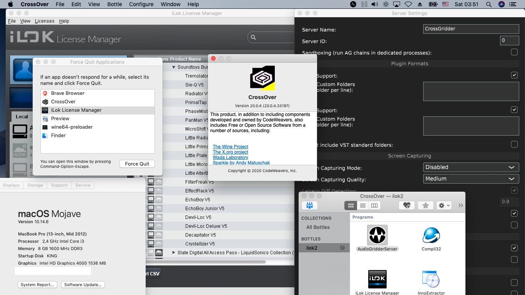Switch CrossOver to icon grid view
525x295 pixels.
pos(351,206)
